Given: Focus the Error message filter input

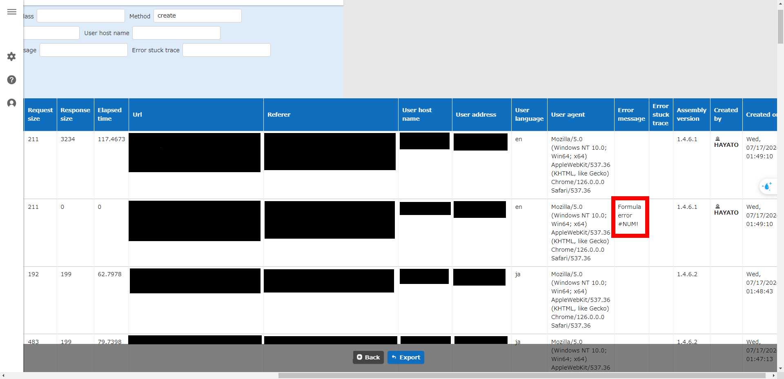Looking at the screenshot, I should click(x=84, y=50).
